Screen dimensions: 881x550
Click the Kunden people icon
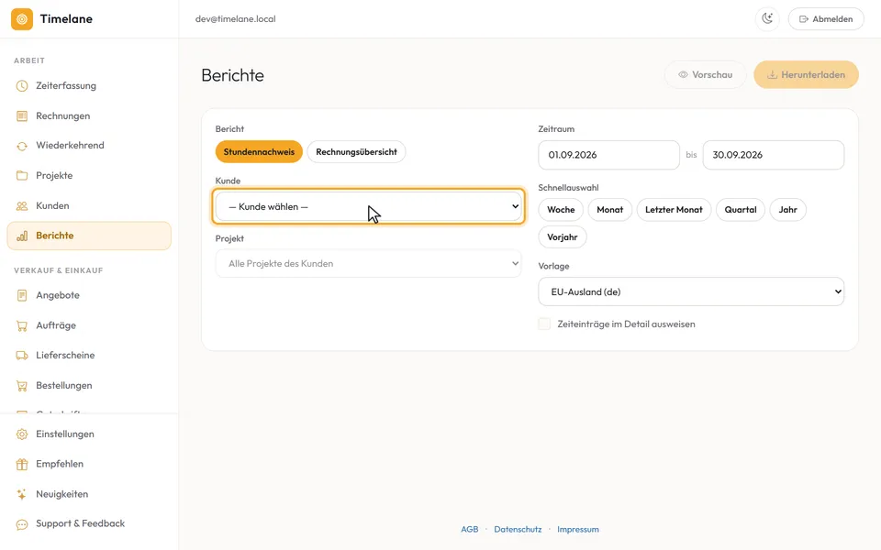pyautogui.click(x=22, y=206)
